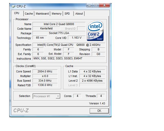
Task: Switch to the Memory tab
Action: click(x=57, y=14)
